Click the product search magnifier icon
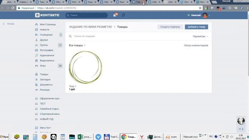The image size is (249, 140). [x=70, y=36]
